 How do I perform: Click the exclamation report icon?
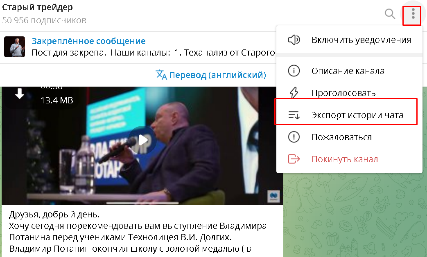[294, 137]
